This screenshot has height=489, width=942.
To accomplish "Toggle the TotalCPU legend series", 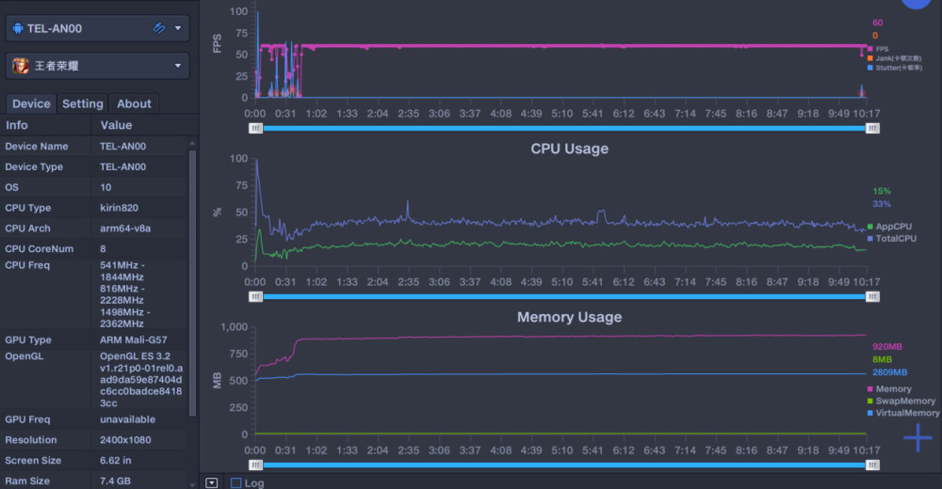I will pyautogui.click(x=891, y=238).
